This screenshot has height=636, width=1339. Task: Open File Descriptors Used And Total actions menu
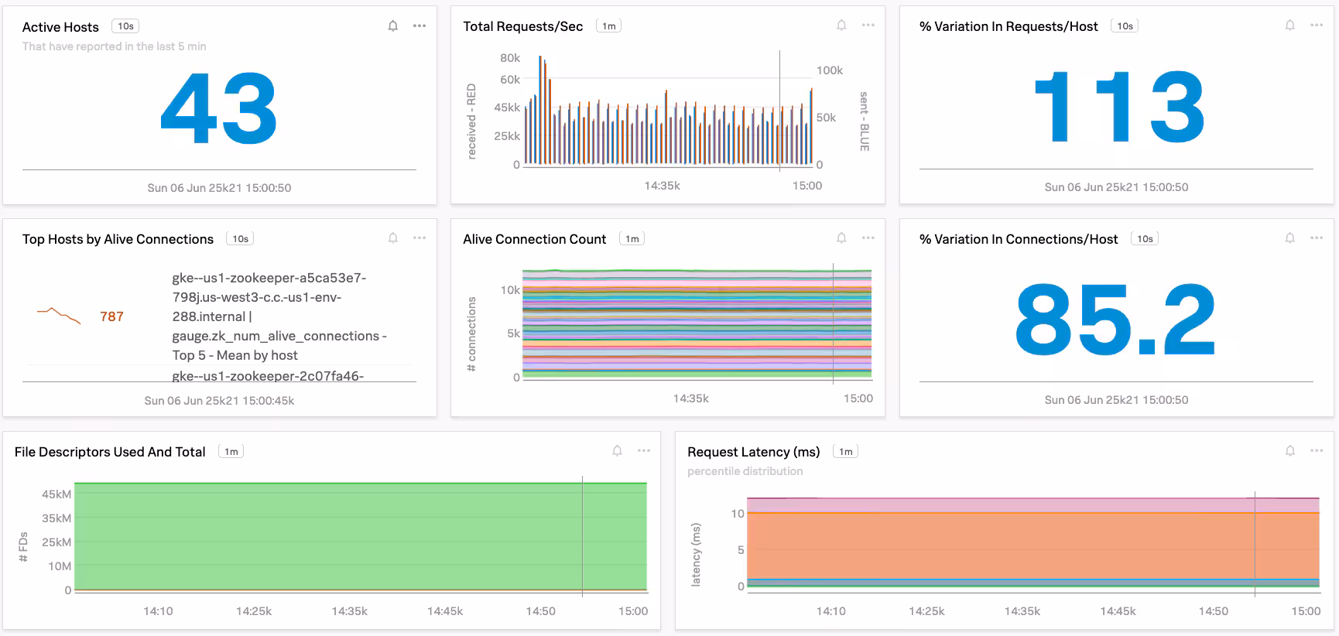643,451
